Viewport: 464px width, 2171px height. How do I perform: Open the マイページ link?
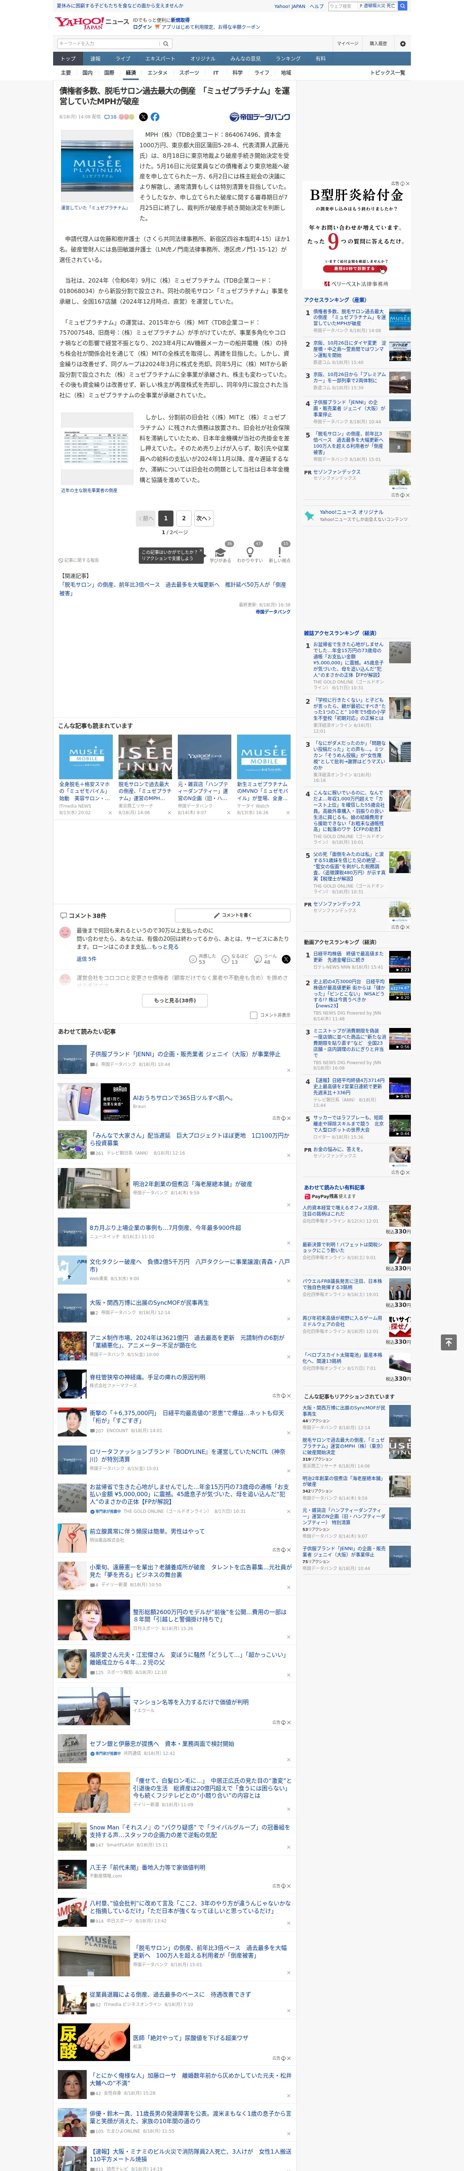click(347, 44)
